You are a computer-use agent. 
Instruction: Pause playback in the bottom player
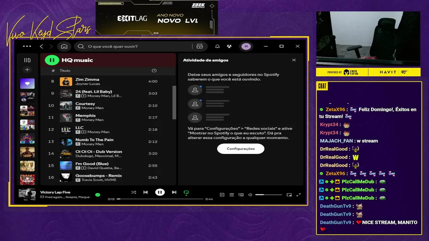[x=160, y=192]
